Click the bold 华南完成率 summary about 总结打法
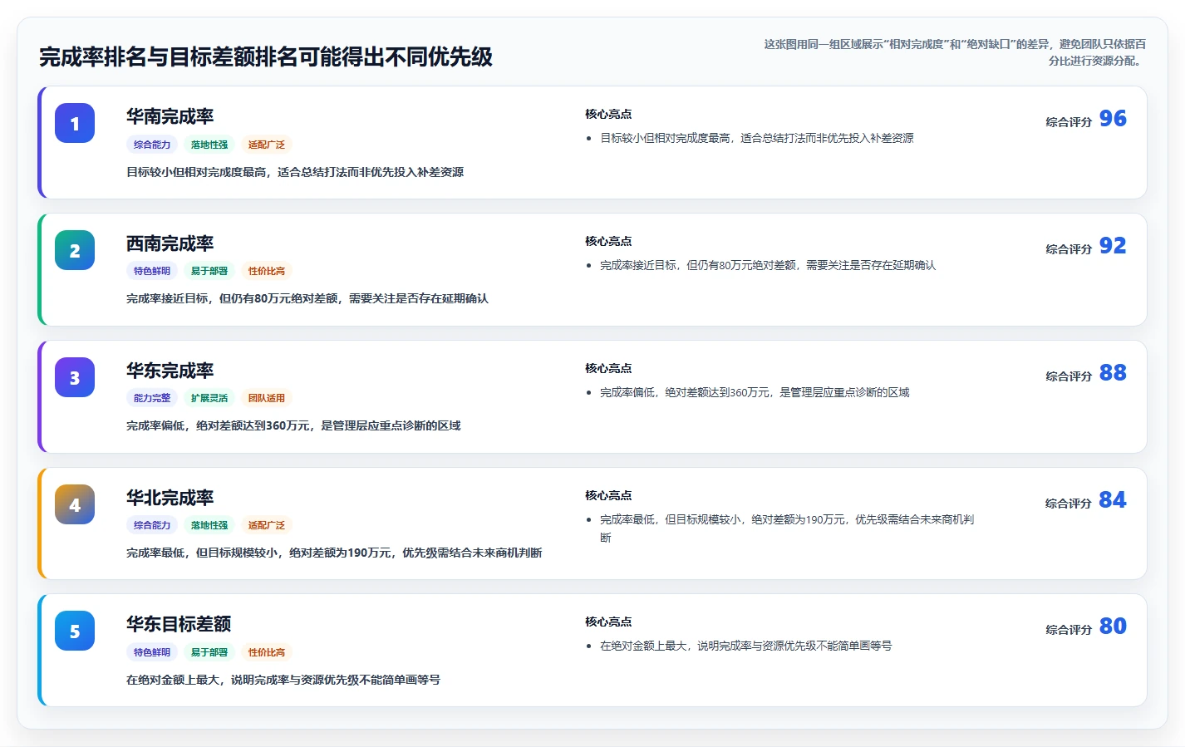Viewport: 1185px width, 747px height. click(x=295, y=173)
